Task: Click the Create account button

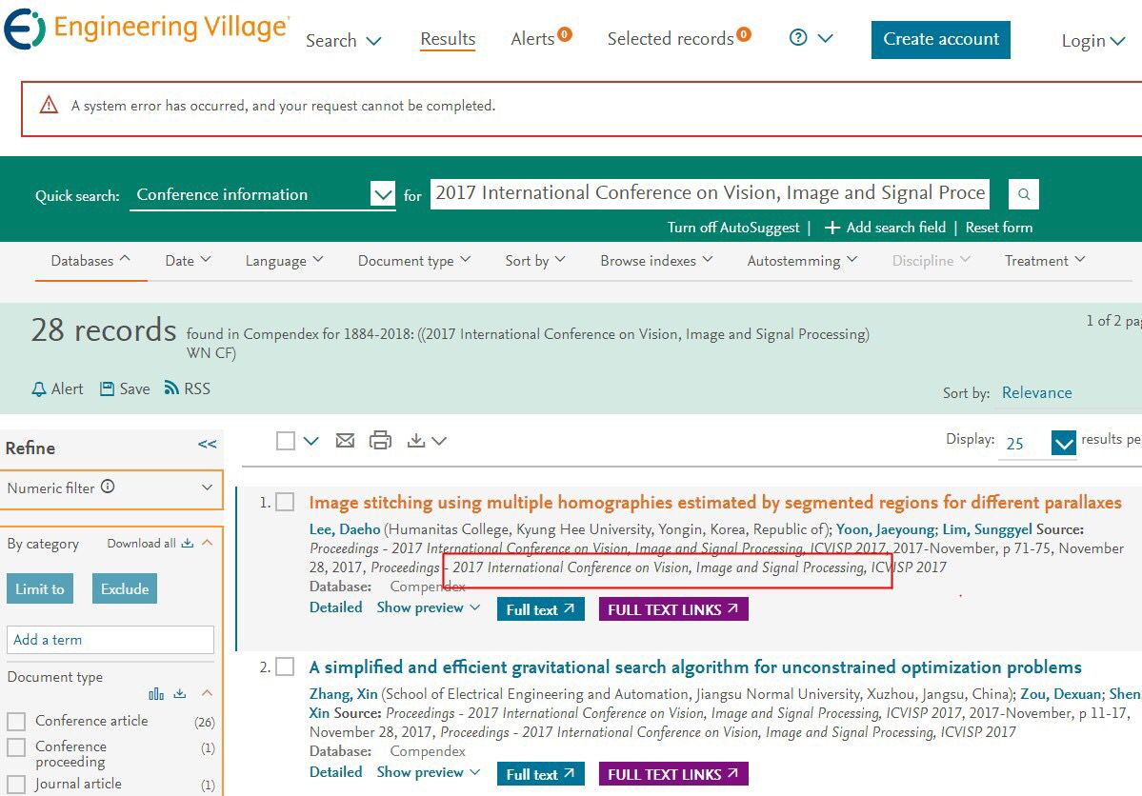Action: click(x=940, y=40)
